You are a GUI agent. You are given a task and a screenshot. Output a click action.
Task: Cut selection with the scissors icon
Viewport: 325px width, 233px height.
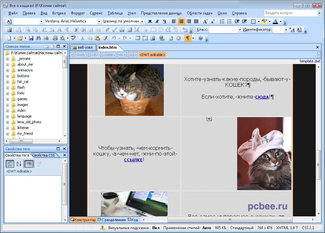click(82, 38)
